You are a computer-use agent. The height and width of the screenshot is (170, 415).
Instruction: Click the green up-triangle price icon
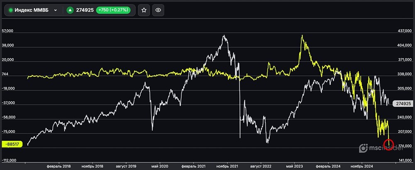click(x=70, y=10)
